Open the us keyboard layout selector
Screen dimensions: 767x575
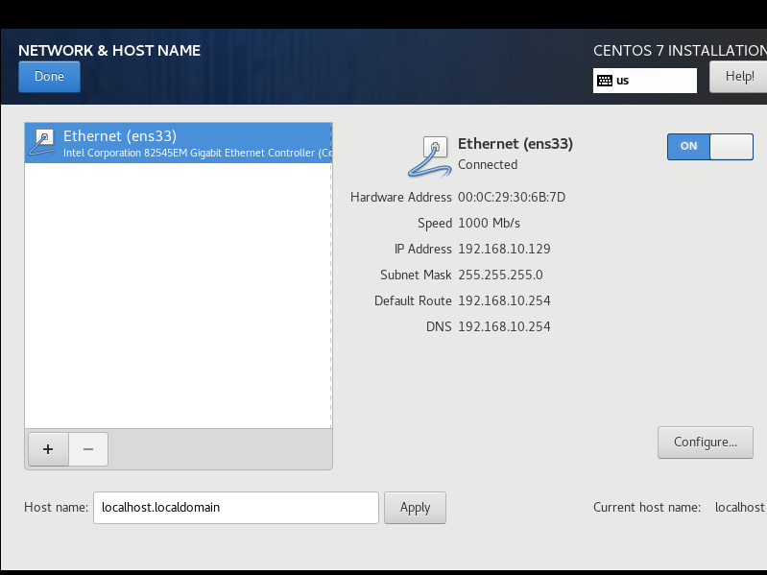[645, 81]
